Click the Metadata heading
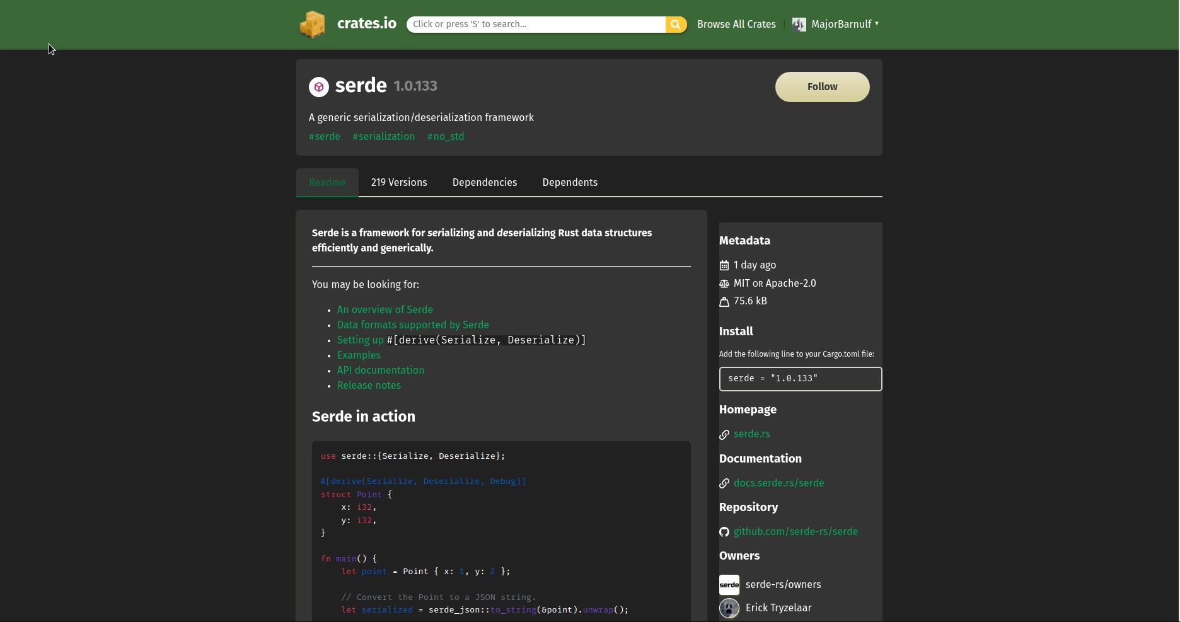The image size is (1180, 622). click(x=744, y=241)
